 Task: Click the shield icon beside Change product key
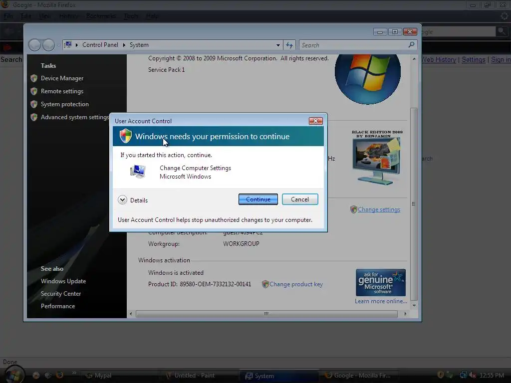(x=265, y=284)
